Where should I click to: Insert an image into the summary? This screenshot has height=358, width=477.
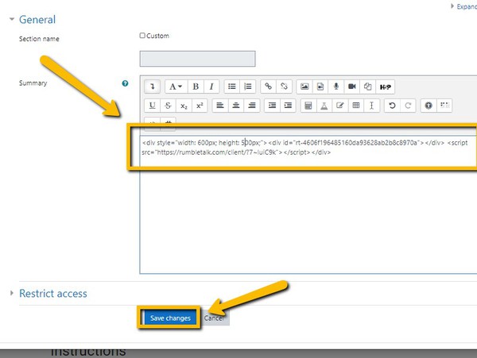[304, 86]
